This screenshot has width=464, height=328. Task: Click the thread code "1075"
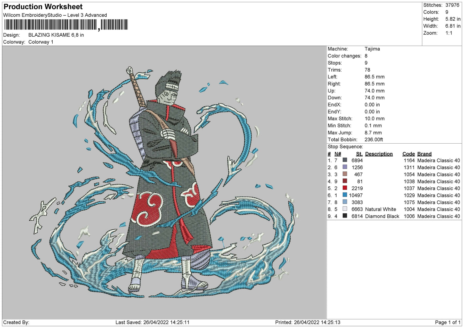tap(409, 202)
